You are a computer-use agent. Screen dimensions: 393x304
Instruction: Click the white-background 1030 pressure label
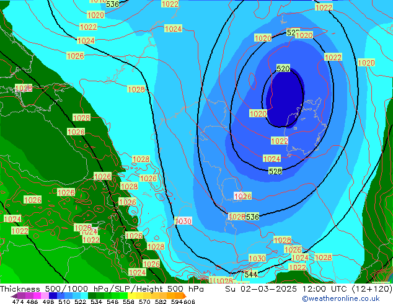[x=183, y=221]
